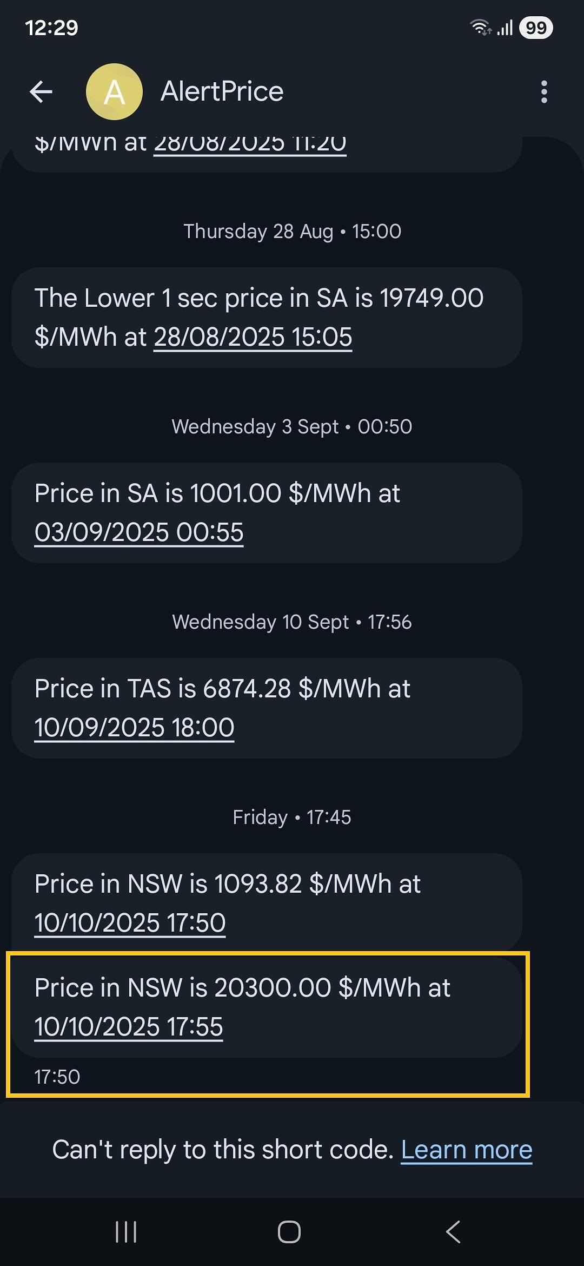Tap the back arrow in header
Screen dimensions: 584x1266
click(41, 92)
